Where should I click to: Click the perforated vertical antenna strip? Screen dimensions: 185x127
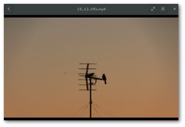(x=87, y=77)
